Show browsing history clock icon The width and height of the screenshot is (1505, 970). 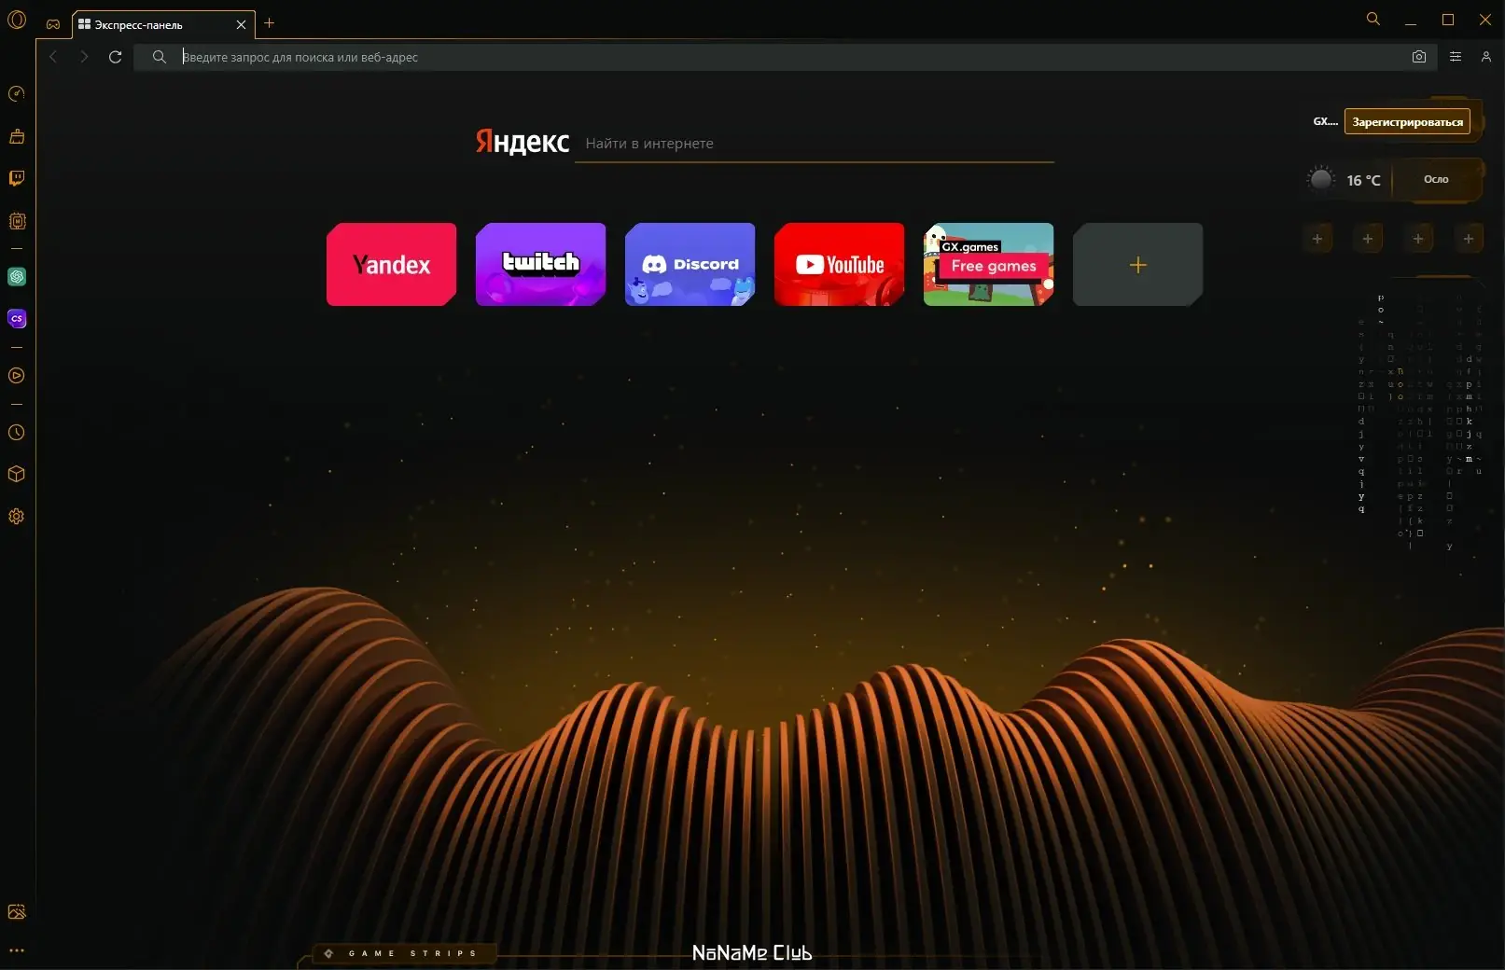17,432
